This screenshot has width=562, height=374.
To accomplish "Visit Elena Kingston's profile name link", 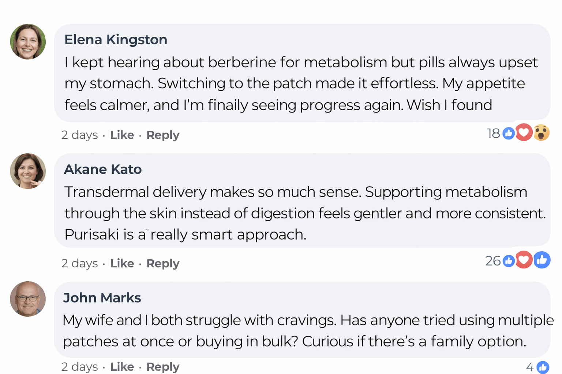I will (x=116, y=39).
